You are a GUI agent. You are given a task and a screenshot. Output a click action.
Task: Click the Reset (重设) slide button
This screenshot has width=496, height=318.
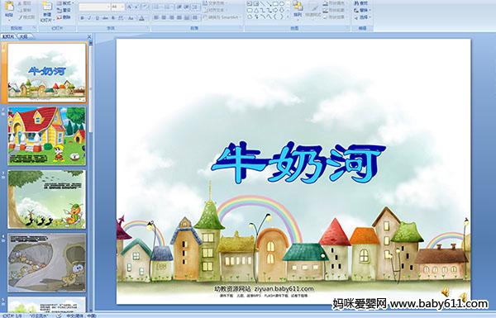pyautogui.click(x=64, y=10)
